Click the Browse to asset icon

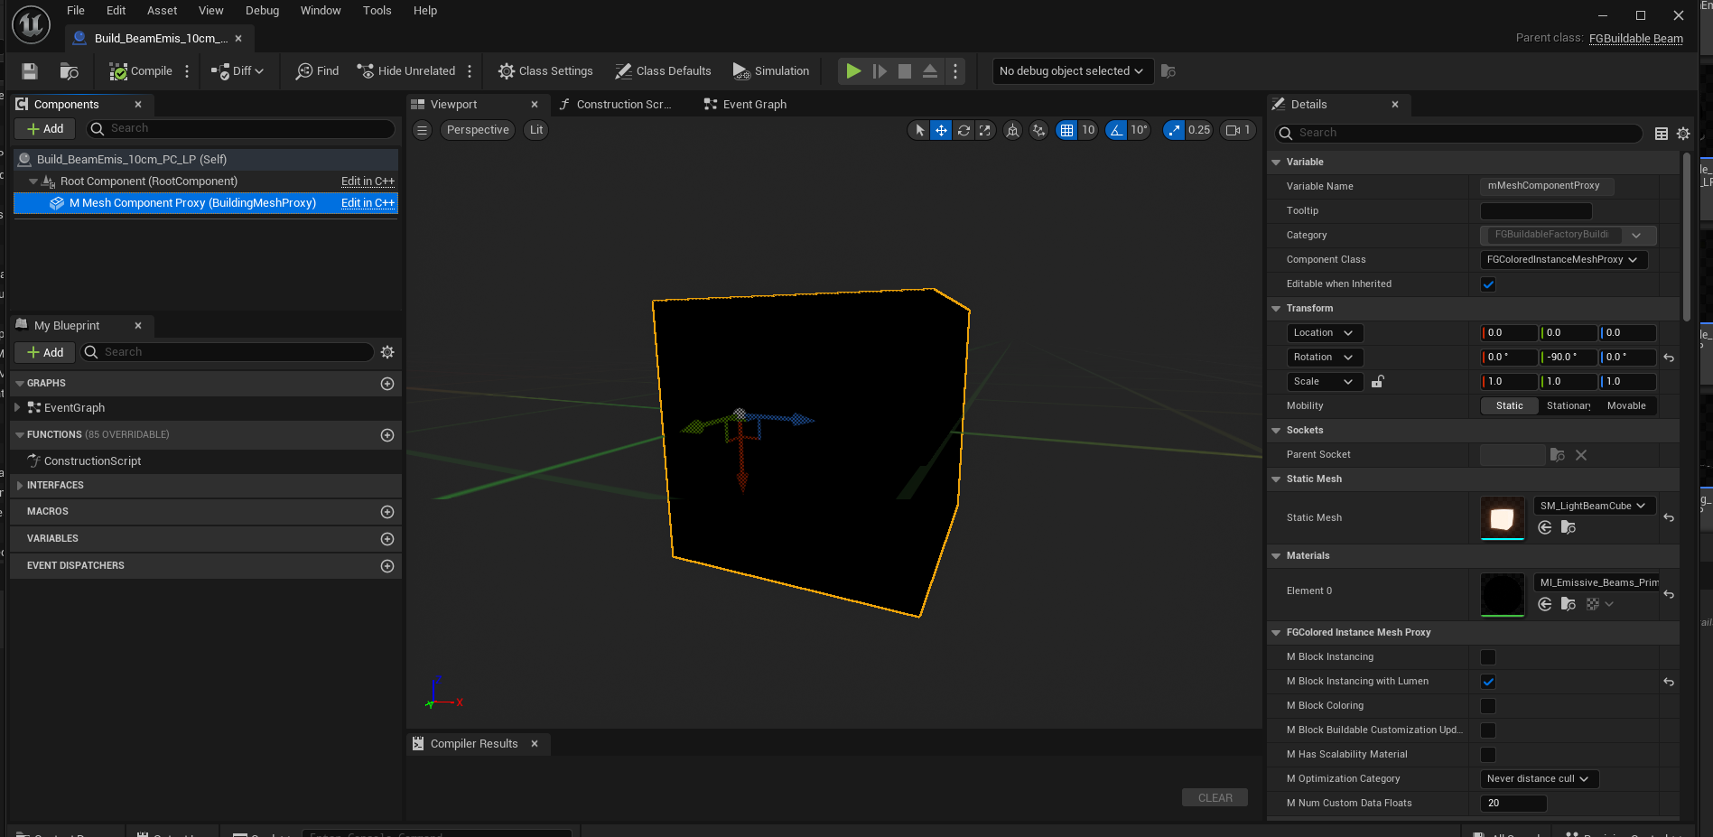click(69, 71)
